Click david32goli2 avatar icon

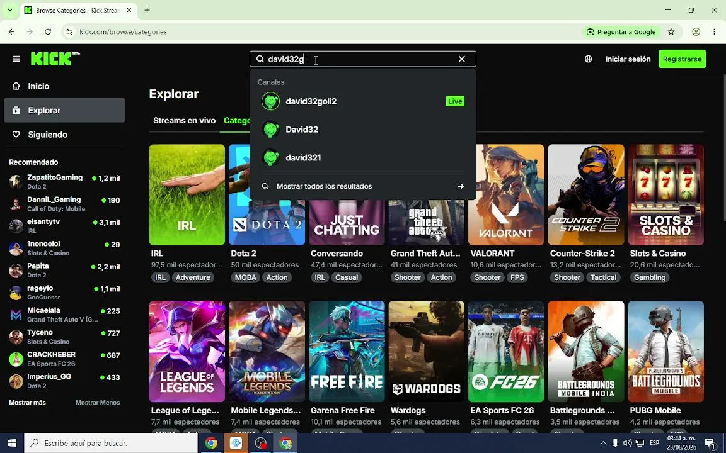point(271,101)
